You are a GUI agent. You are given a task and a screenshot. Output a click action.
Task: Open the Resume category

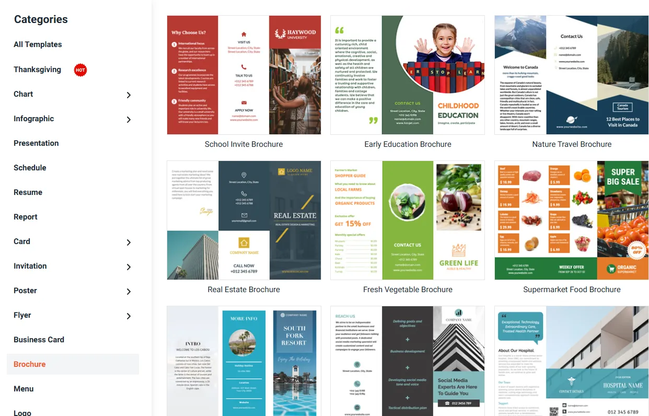coord(28,192)
